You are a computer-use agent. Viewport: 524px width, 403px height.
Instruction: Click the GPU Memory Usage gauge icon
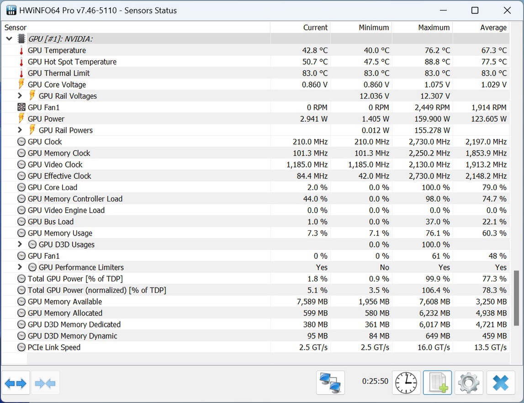click(21, 233)
